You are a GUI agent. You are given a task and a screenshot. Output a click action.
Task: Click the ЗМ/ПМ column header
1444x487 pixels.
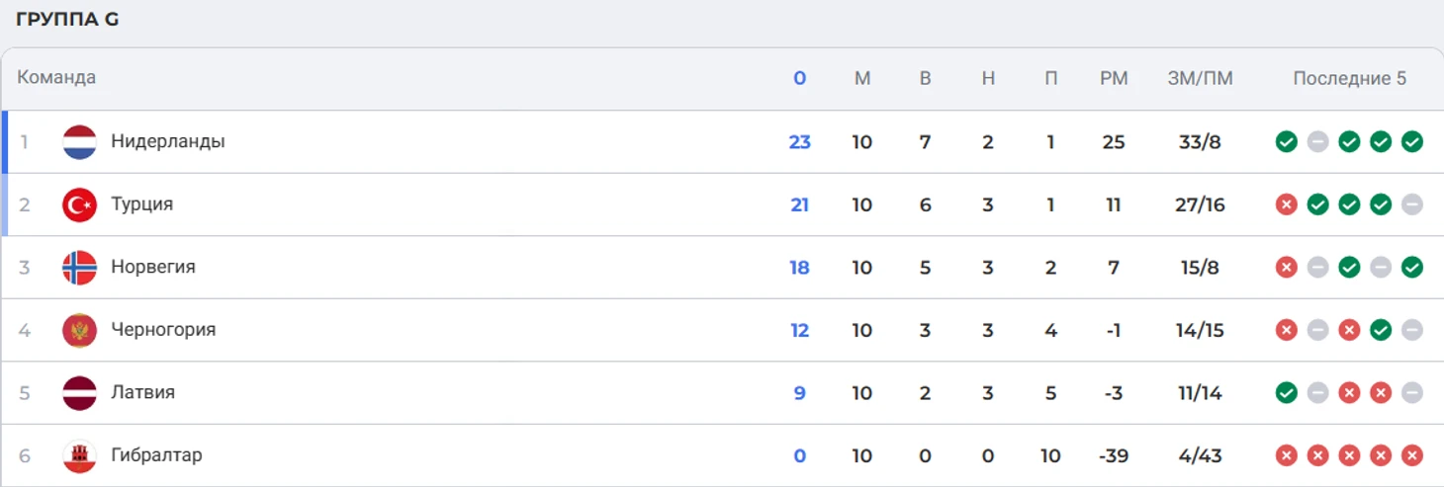coord(1200,79)
